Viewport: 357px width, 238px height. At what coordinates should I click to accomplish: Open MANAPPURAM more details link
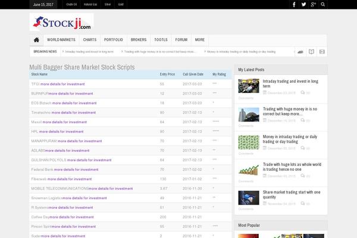click(x=80, y=141)
